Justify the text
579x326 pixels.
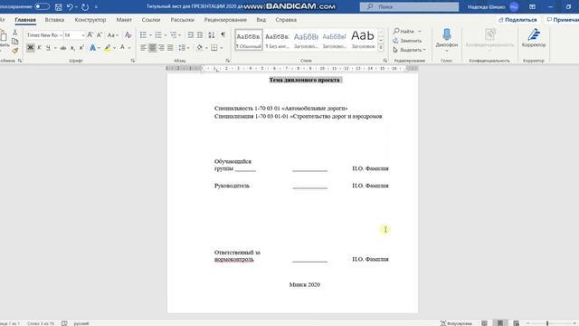point(170,48)
